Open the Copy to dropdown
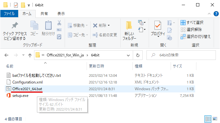This screenshot has width=220, height=123. 78,35
